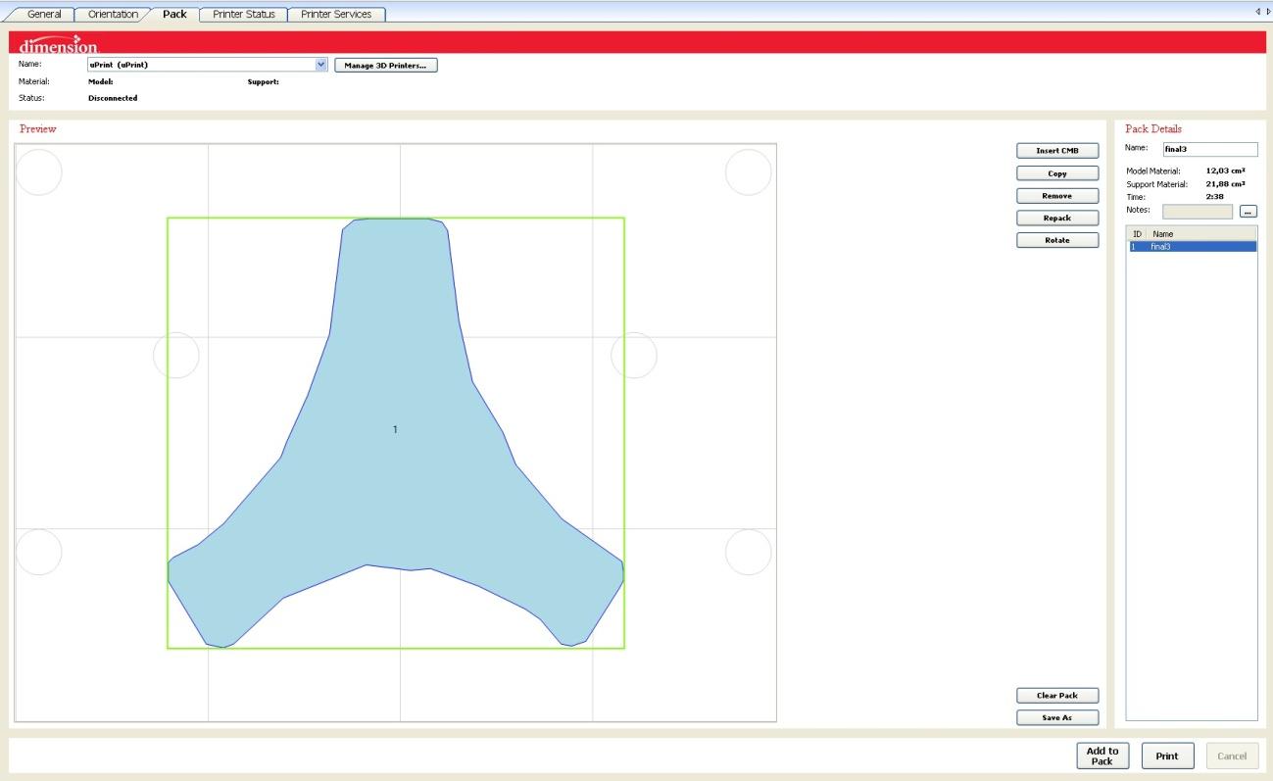The width and height of the screenshot is (1273, 781).
Task: Click the Save As button
Action: tap(1057, 718)
